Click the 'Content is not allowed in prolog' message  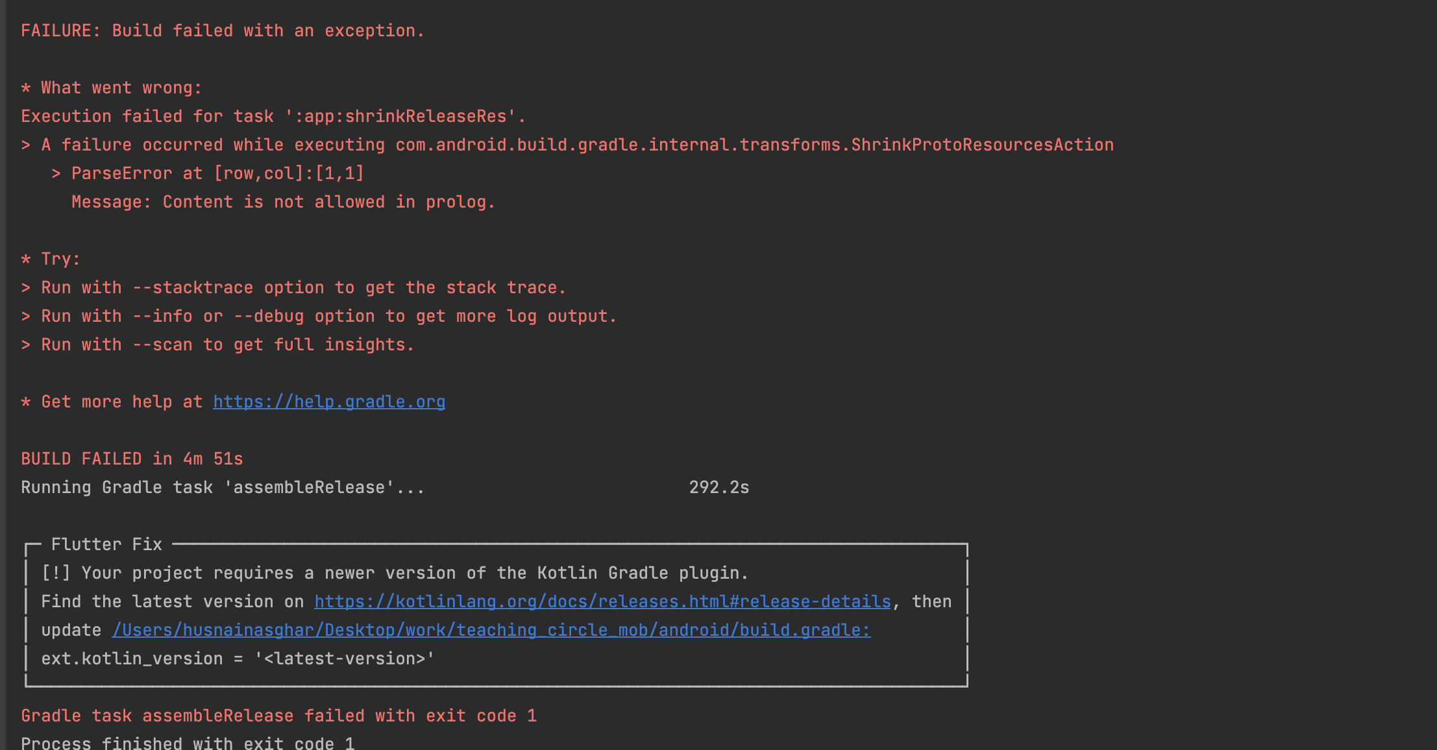[328, 202]
